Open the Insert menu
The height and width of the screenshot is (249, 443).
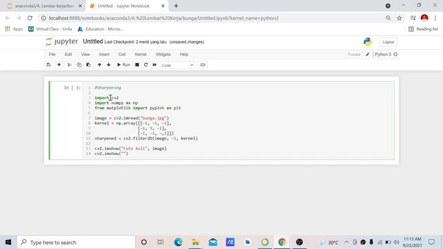pyautogui.click(x=104, y=55)
